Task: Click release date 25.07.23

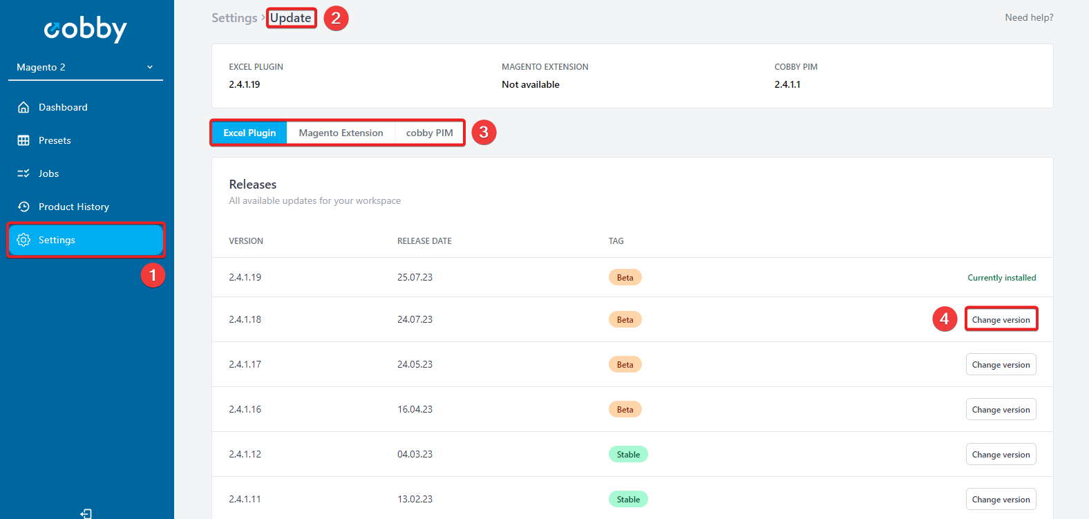Action: 415,277
